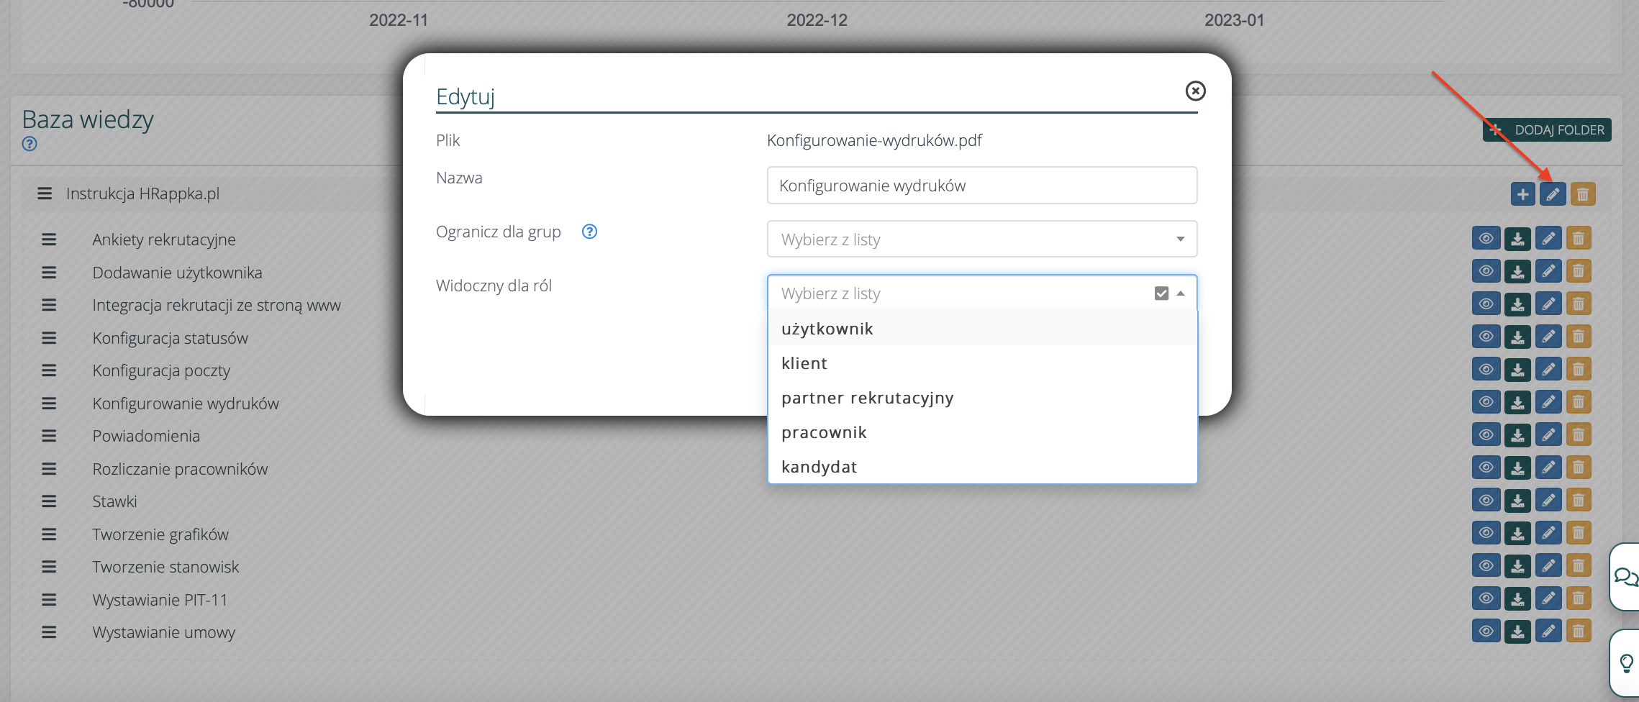Click the Nazwa input field
This screenshot has width=1639, height=702.
(981, 186)
